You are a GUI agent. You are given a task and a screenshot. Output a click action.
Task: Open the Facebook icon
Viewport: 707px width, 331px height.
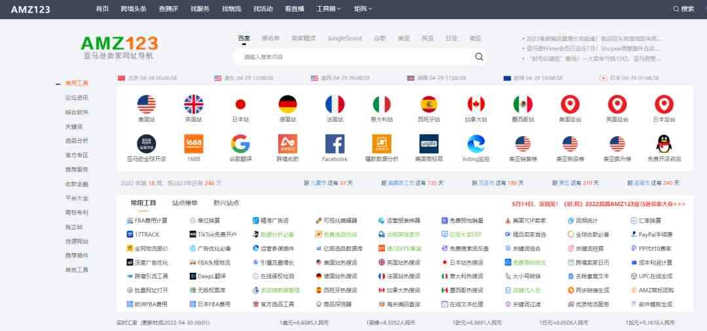point(335,144)
